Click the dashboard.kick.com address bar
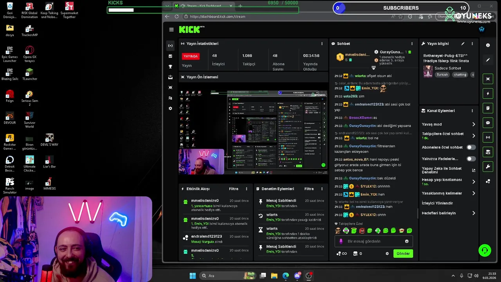The image size is (501, 282). click(x=217, y=16)
